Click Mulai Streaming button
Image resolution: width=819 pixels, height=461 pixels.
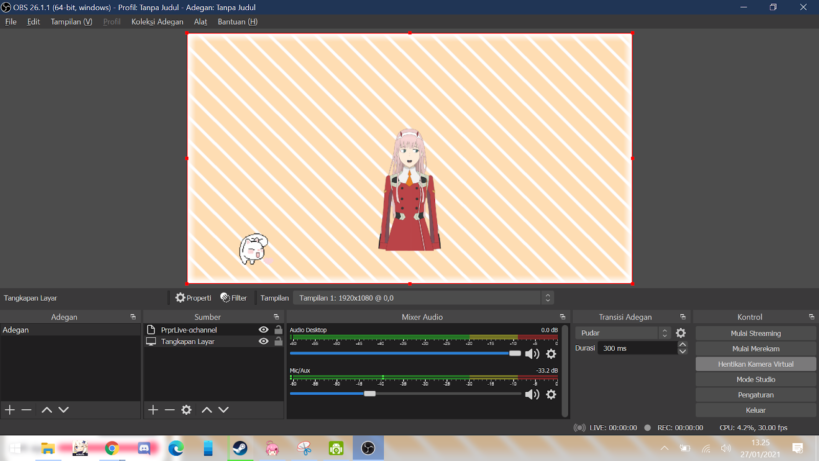pos(756,333)
